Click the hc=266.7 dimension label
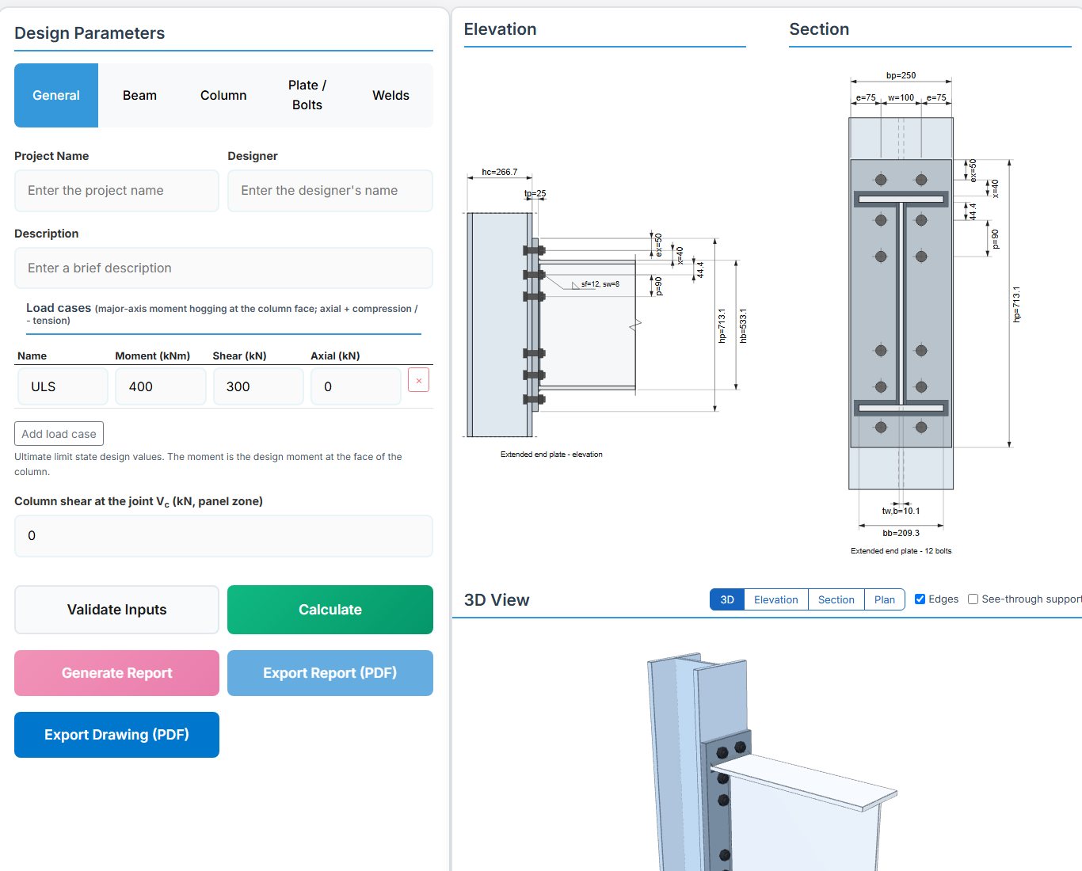 [500, 172]
